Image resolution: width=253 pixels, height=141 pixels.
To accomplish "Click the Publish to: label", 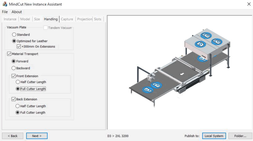I will coord(192,136).
